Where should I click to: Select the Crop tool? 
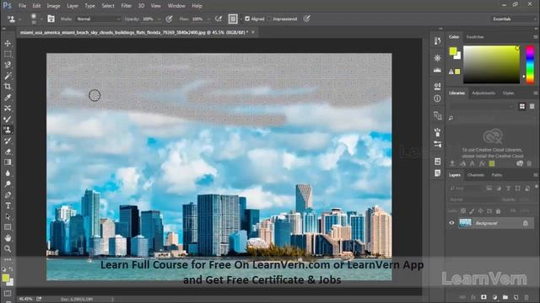(8, 87)
